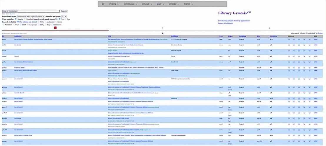Sort results by the Publisher column header
The width and height of the screenshot is (326, 146).
(x=175, y=36)
